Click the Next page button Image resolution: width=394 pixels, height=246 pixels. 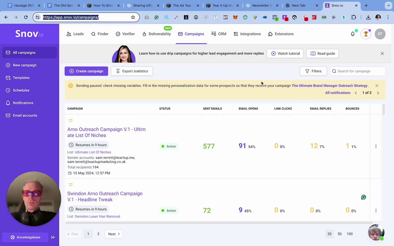pos(114,234)
